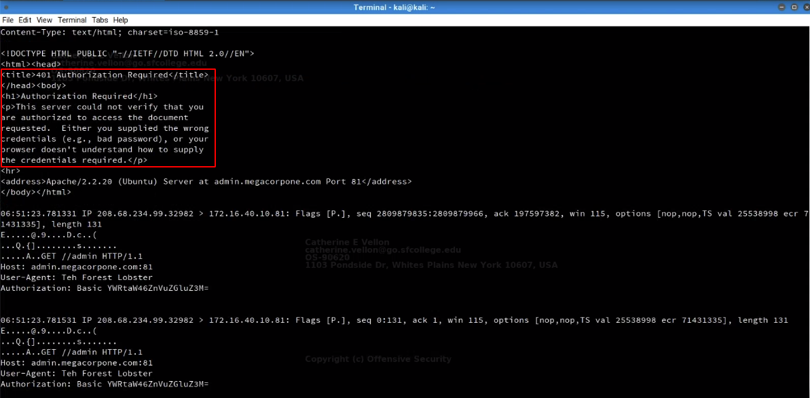The height and width of the screenshot is (398, 810).
Task: Open the View menu
Action: pyautogui.click(x=44, y=20)
